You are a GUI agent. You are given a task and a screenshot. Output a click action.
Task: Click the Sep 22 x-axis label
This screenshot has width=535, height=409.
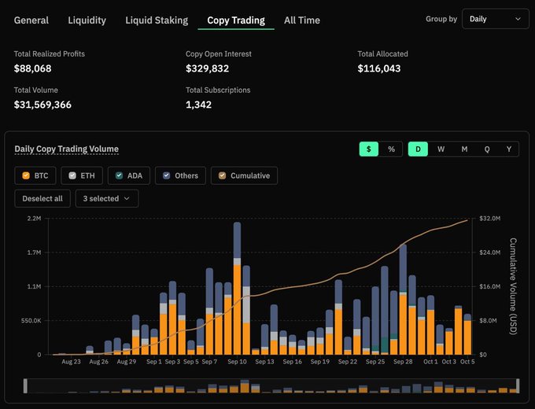tap(348, 362)
